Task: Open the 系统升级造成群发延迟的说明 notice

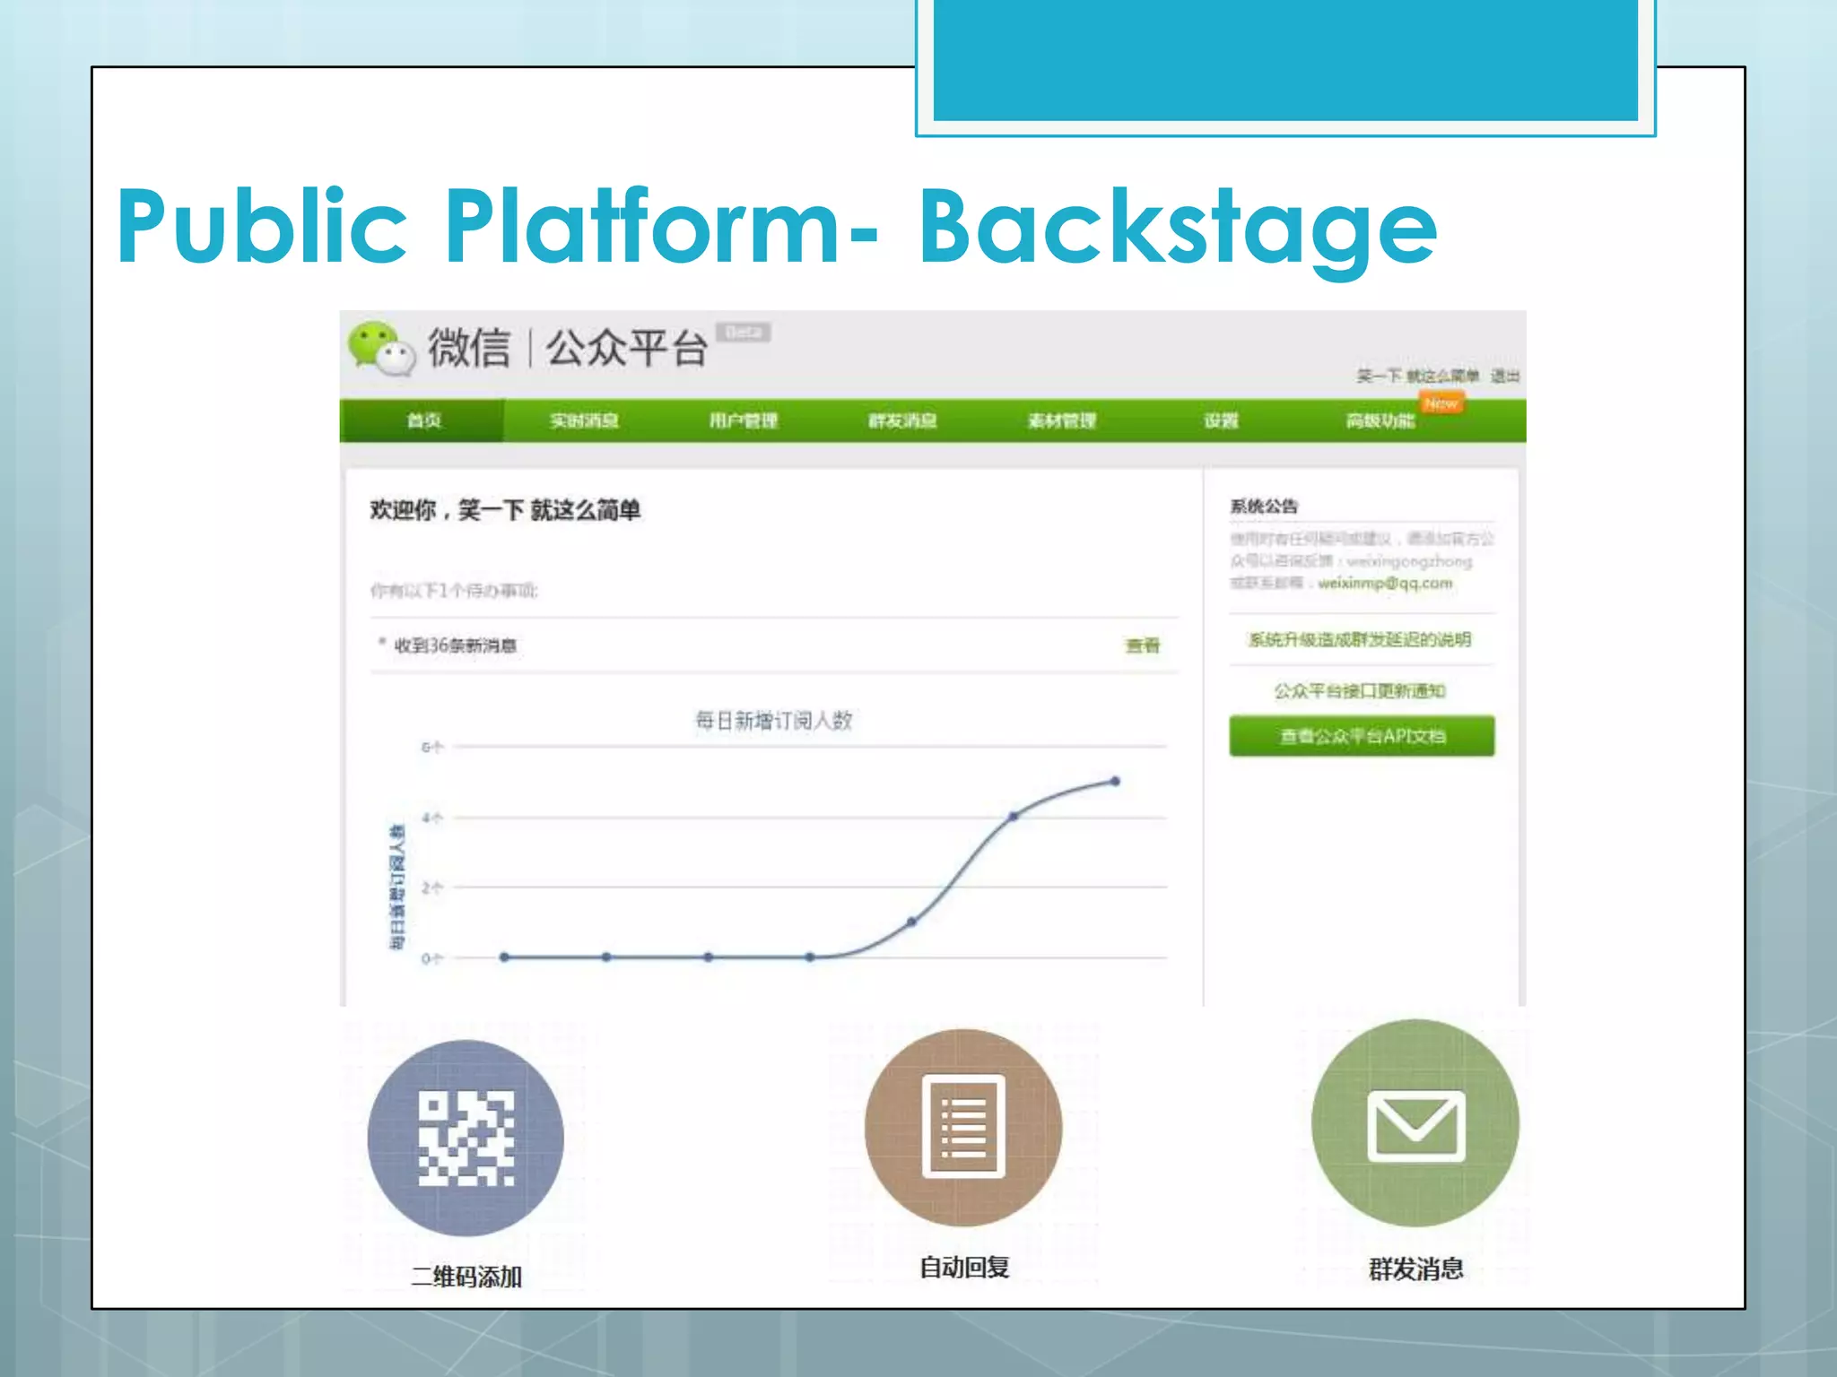Action: [x=1360, y=639]
